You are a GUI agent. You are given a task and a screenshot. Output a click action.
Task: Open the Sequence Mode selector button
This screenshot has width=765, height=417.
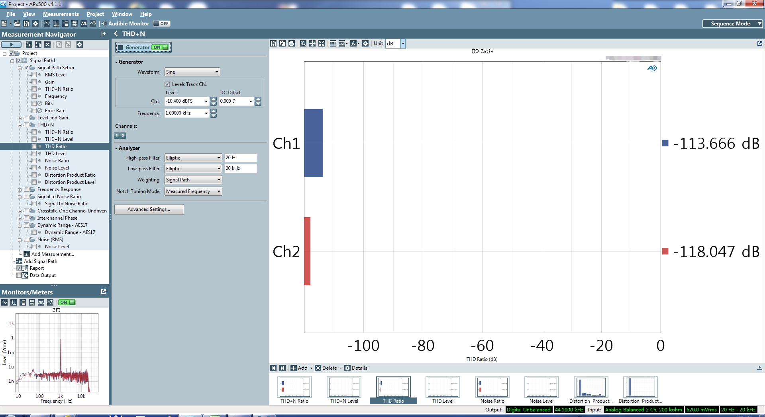[732, 23]
